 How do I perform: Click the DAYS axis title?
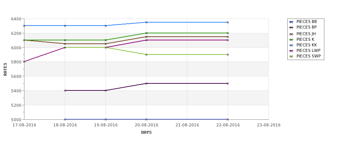pyautogui.click(x=146, y=133)
